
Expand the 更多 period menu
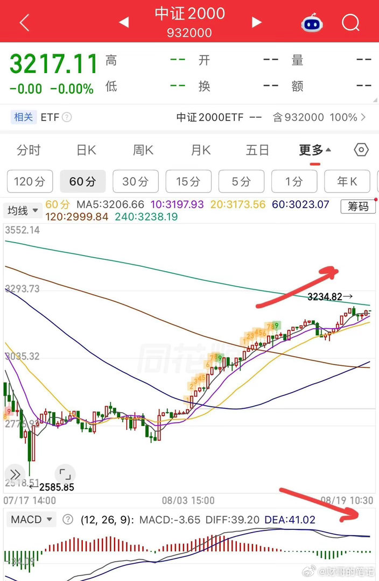(x=315, y=150)
